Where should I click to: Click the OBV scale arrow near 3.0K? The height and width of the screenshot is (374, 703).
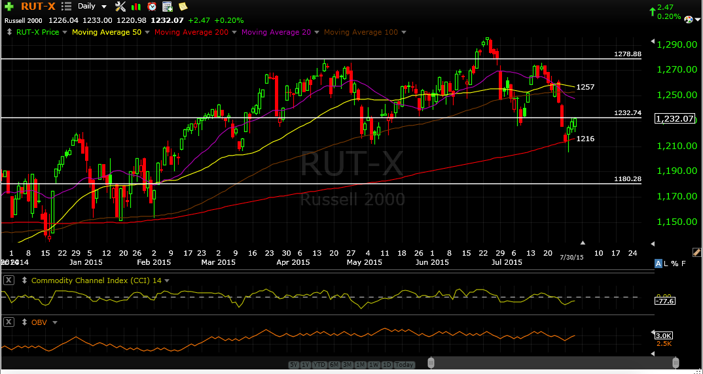[x=653, y=333]
